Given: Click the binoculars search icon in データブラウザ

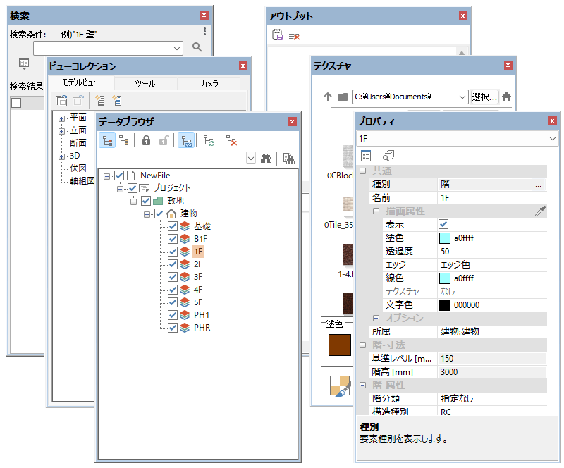Looking at the screenshot, I should (266, 159).
